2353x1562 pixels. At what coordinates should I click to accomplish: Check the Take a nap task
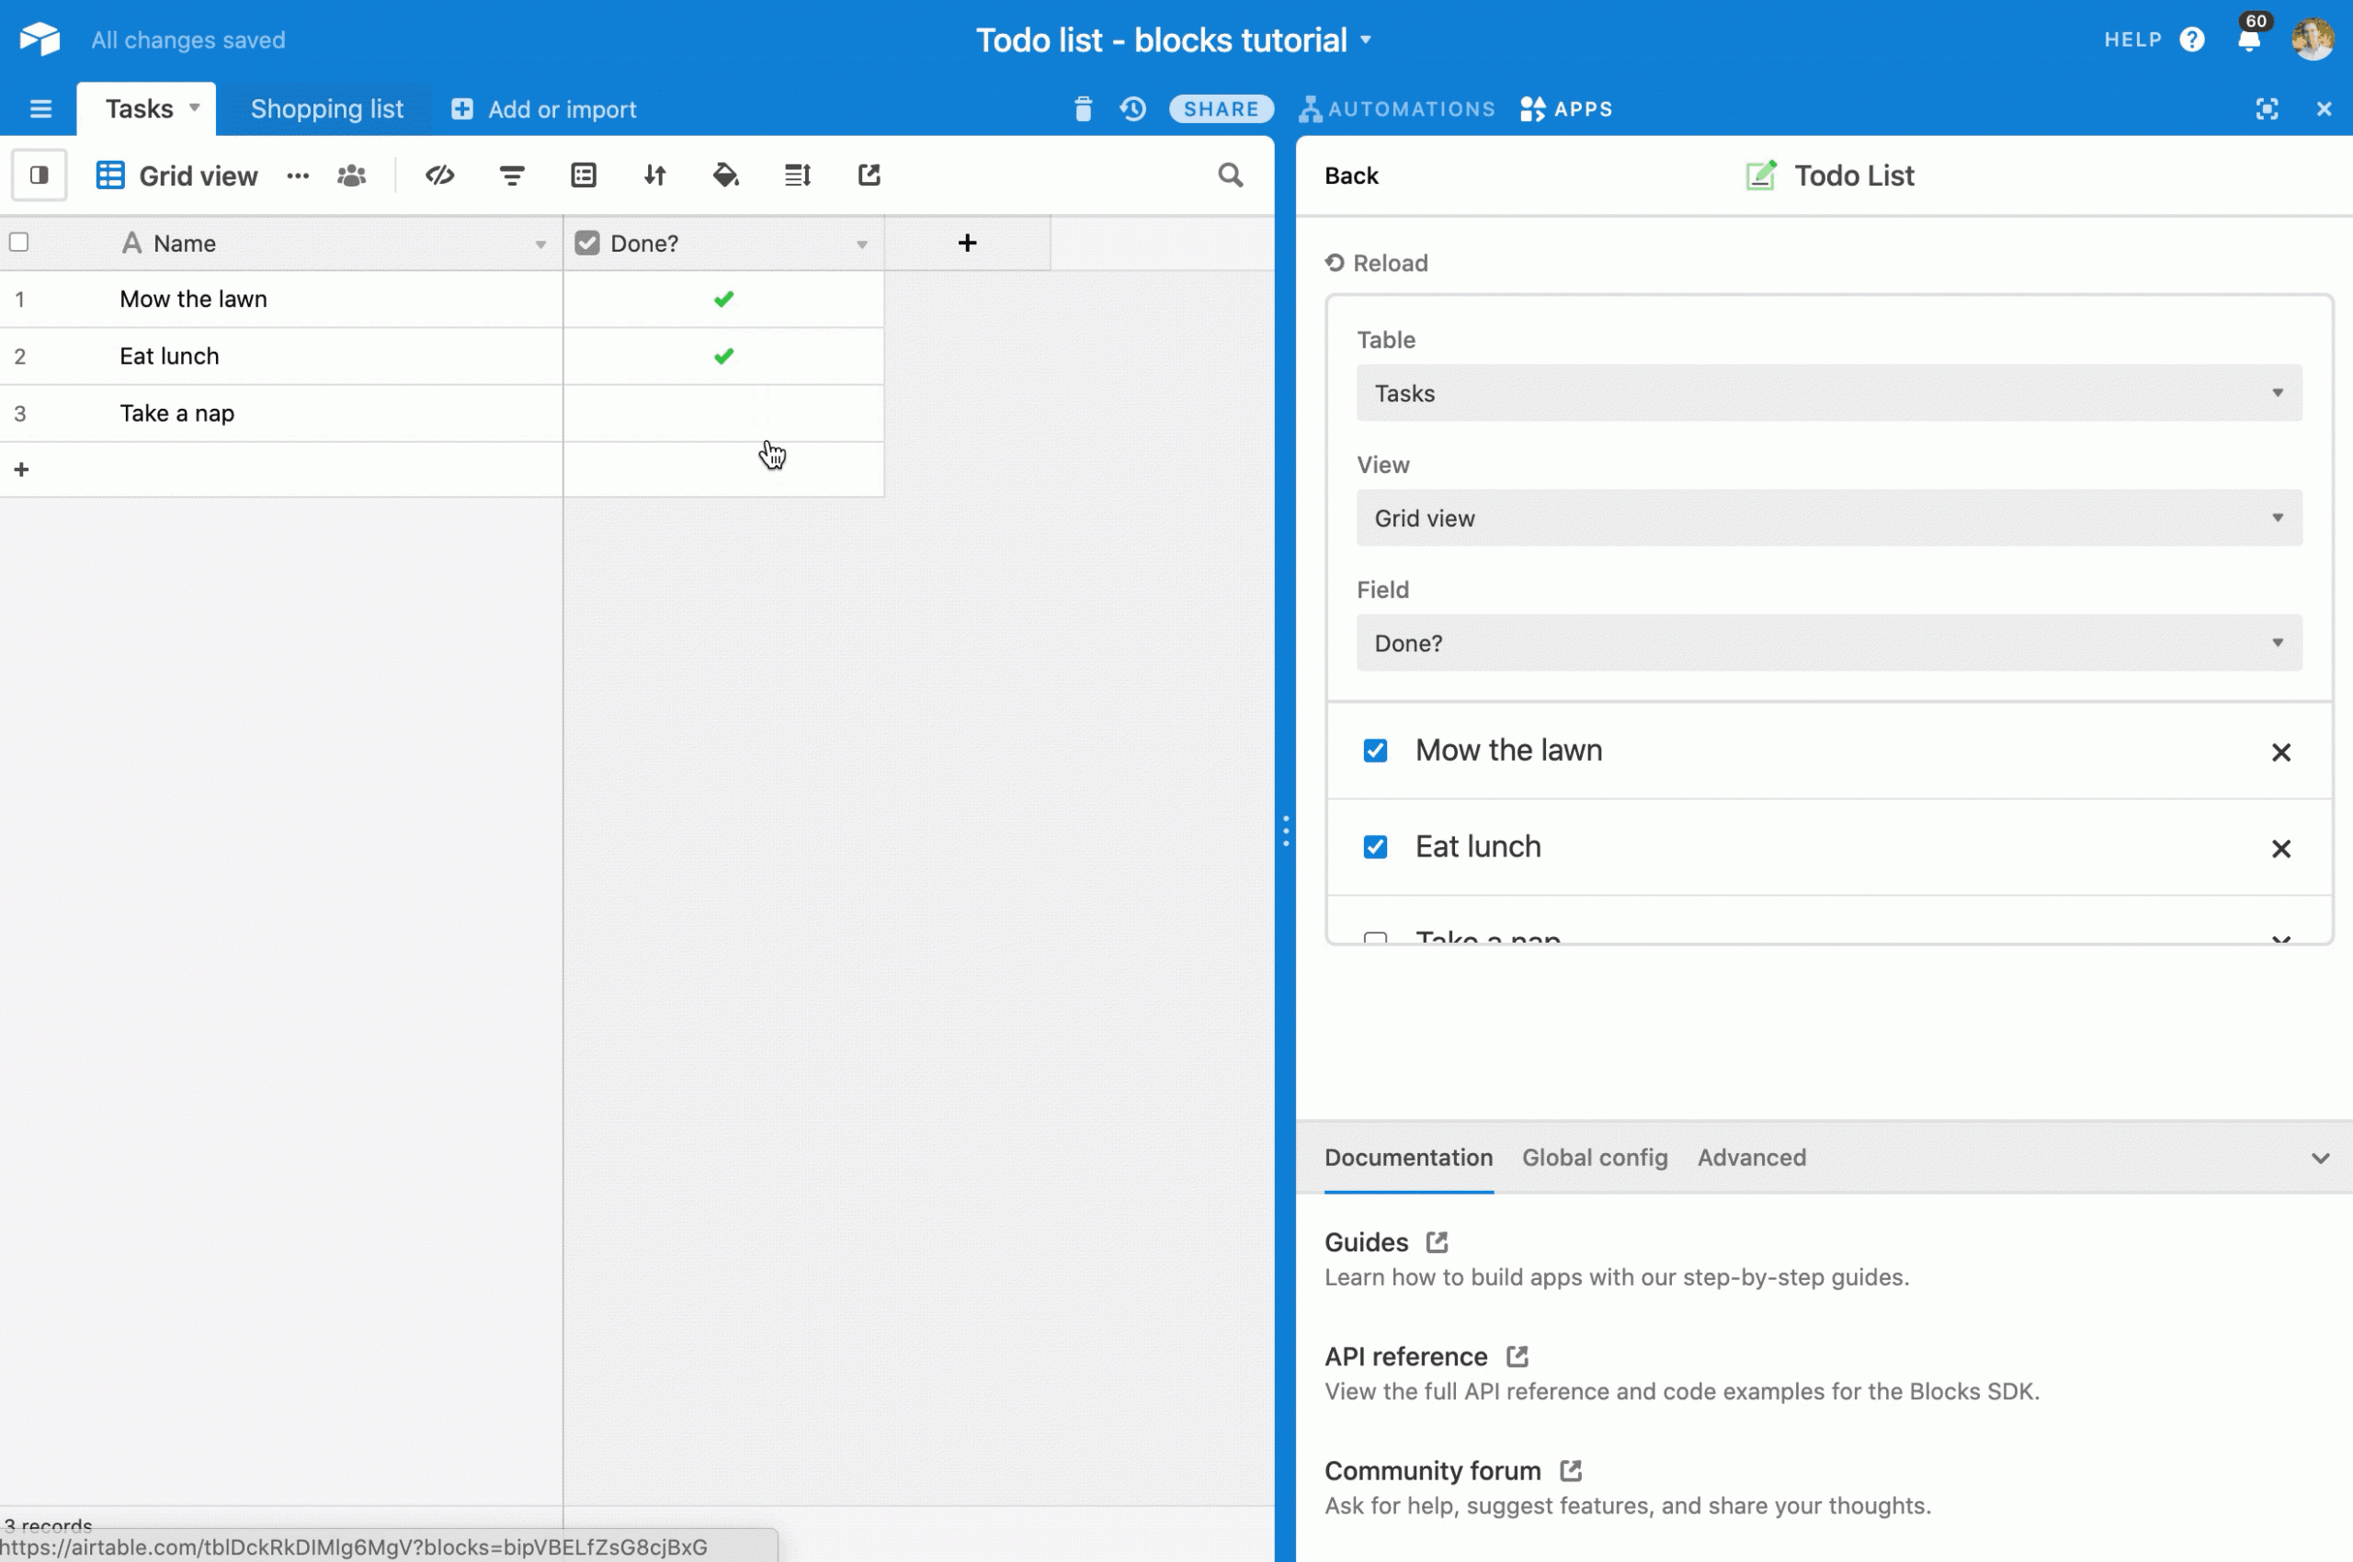click(x=1375, y=938)
